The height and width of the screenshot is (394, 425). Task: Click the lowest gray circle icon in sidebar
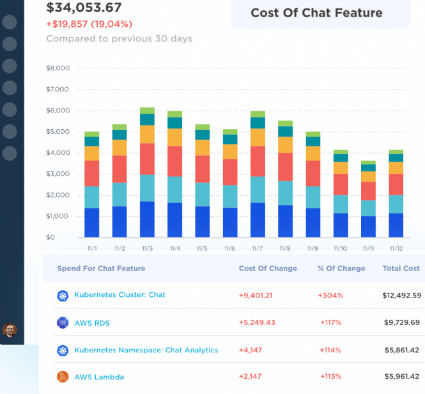tap(10, 154)
